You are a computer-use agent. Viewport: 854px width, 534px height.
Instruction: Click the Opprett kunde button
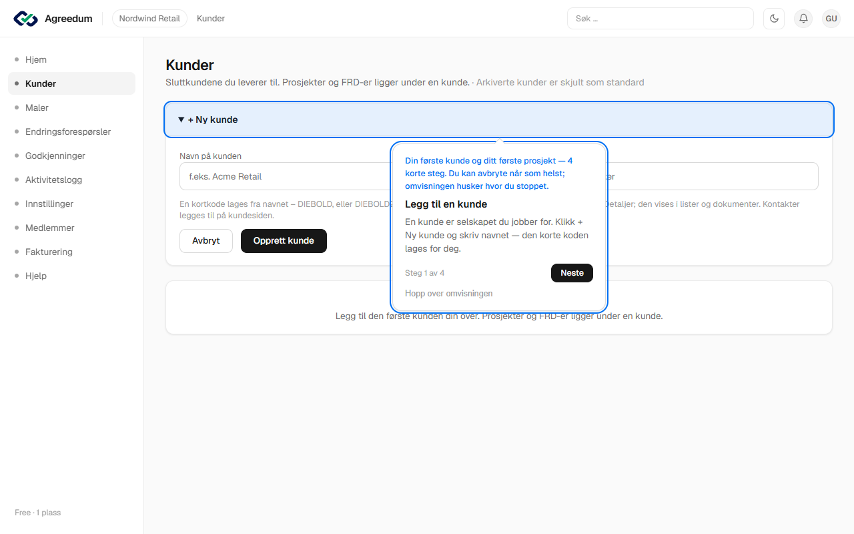284,241
